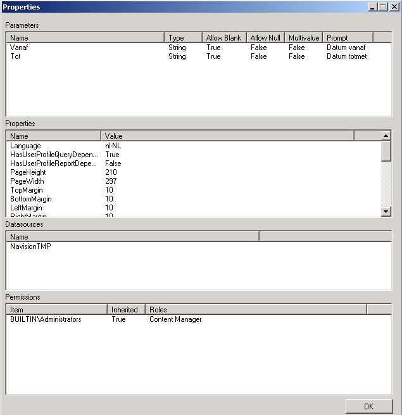The width and height of the screenshot is (402, 415).
Task: Click Permissions Inherited column header
Action: 126,309
